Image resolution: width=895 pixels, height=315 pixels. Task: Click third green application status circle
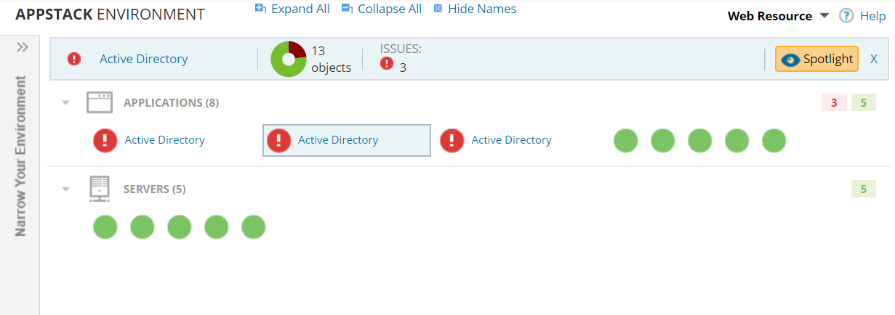700,140
